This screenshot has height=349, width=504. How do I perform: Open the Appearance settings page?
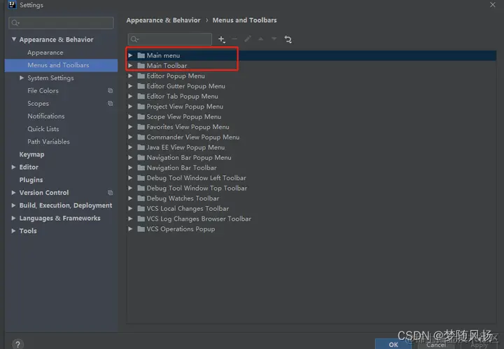point(45,53)
